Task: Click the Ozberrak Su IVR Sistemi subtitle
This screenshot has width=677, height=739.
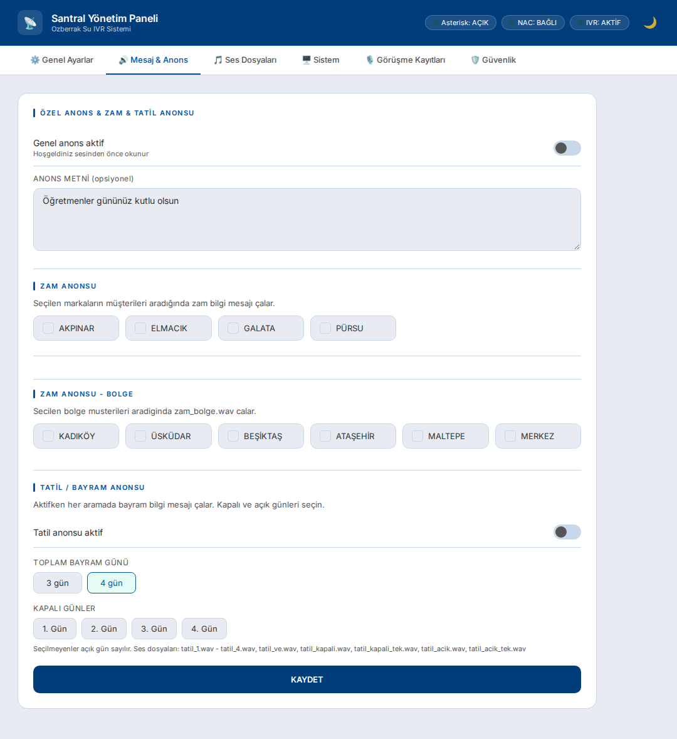Action: tap(91, 29)
